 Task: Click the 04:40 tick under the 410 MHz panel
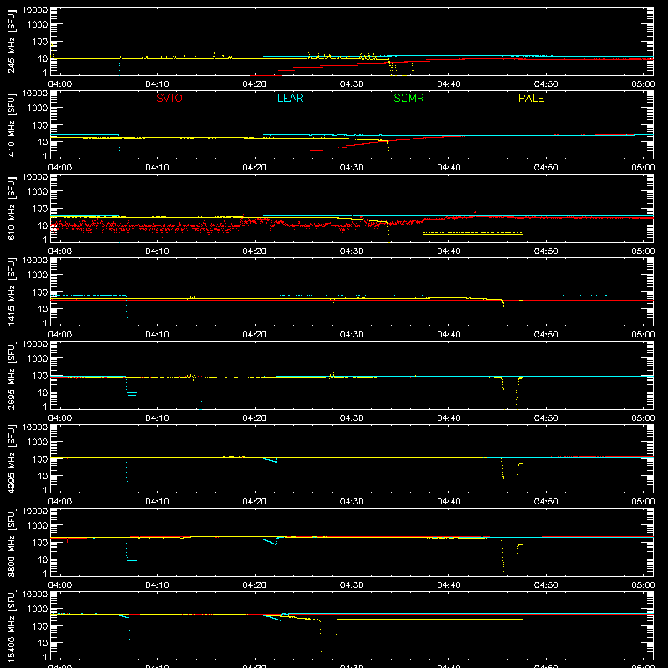[x=448, y=168]
